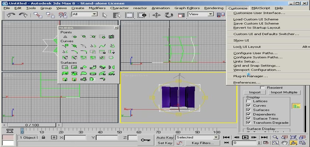Activate the Select and Move tool
This screenshot has height=147, width=310.
tap(156, 15)
